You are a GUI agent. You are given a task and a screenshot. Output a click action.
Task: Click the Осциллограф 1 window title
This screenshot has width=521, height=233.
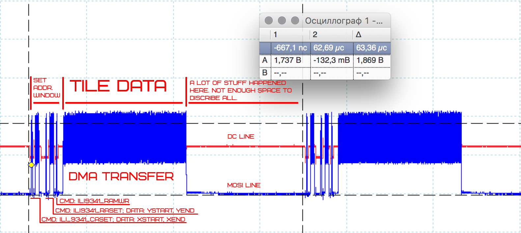344,21
